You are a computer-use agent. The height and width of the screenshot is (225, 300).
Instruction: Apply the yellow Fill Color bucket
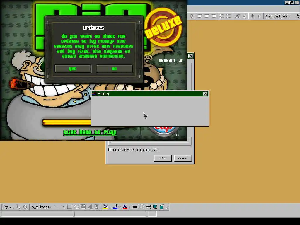(105, 207)
